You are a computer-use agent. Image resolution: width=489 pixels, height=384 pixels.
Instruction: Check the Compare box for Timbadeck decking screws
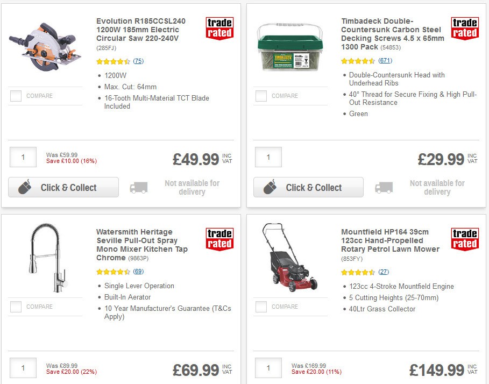(x=260, y=96)
